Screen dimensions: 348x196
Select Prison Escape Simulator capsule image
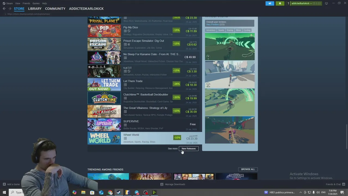[104, 44]
